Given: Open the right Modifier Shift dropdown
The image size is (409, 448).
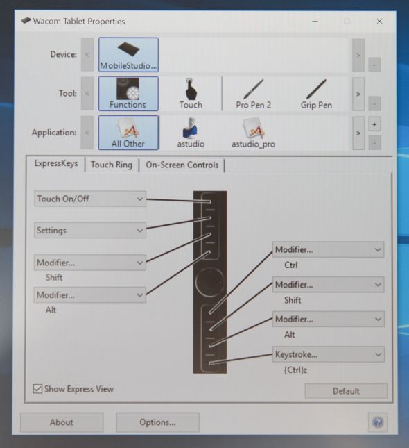Looking at the screenshot, I should pos(329,285).
